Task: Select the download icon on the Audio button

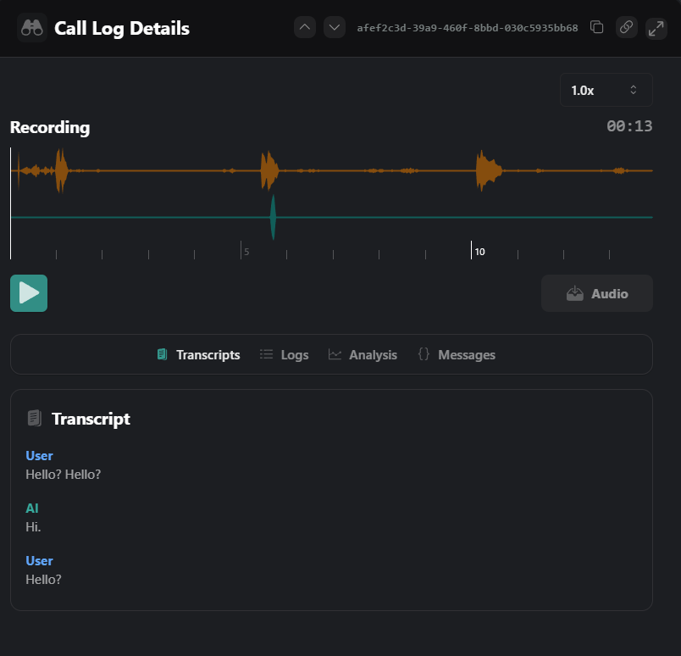Action: tap(574, 292)
